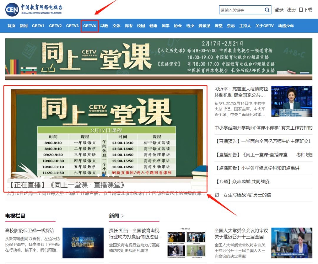Click the 下载 phone icon link
This screenshot has width=318, height=264.
point(306,10)
